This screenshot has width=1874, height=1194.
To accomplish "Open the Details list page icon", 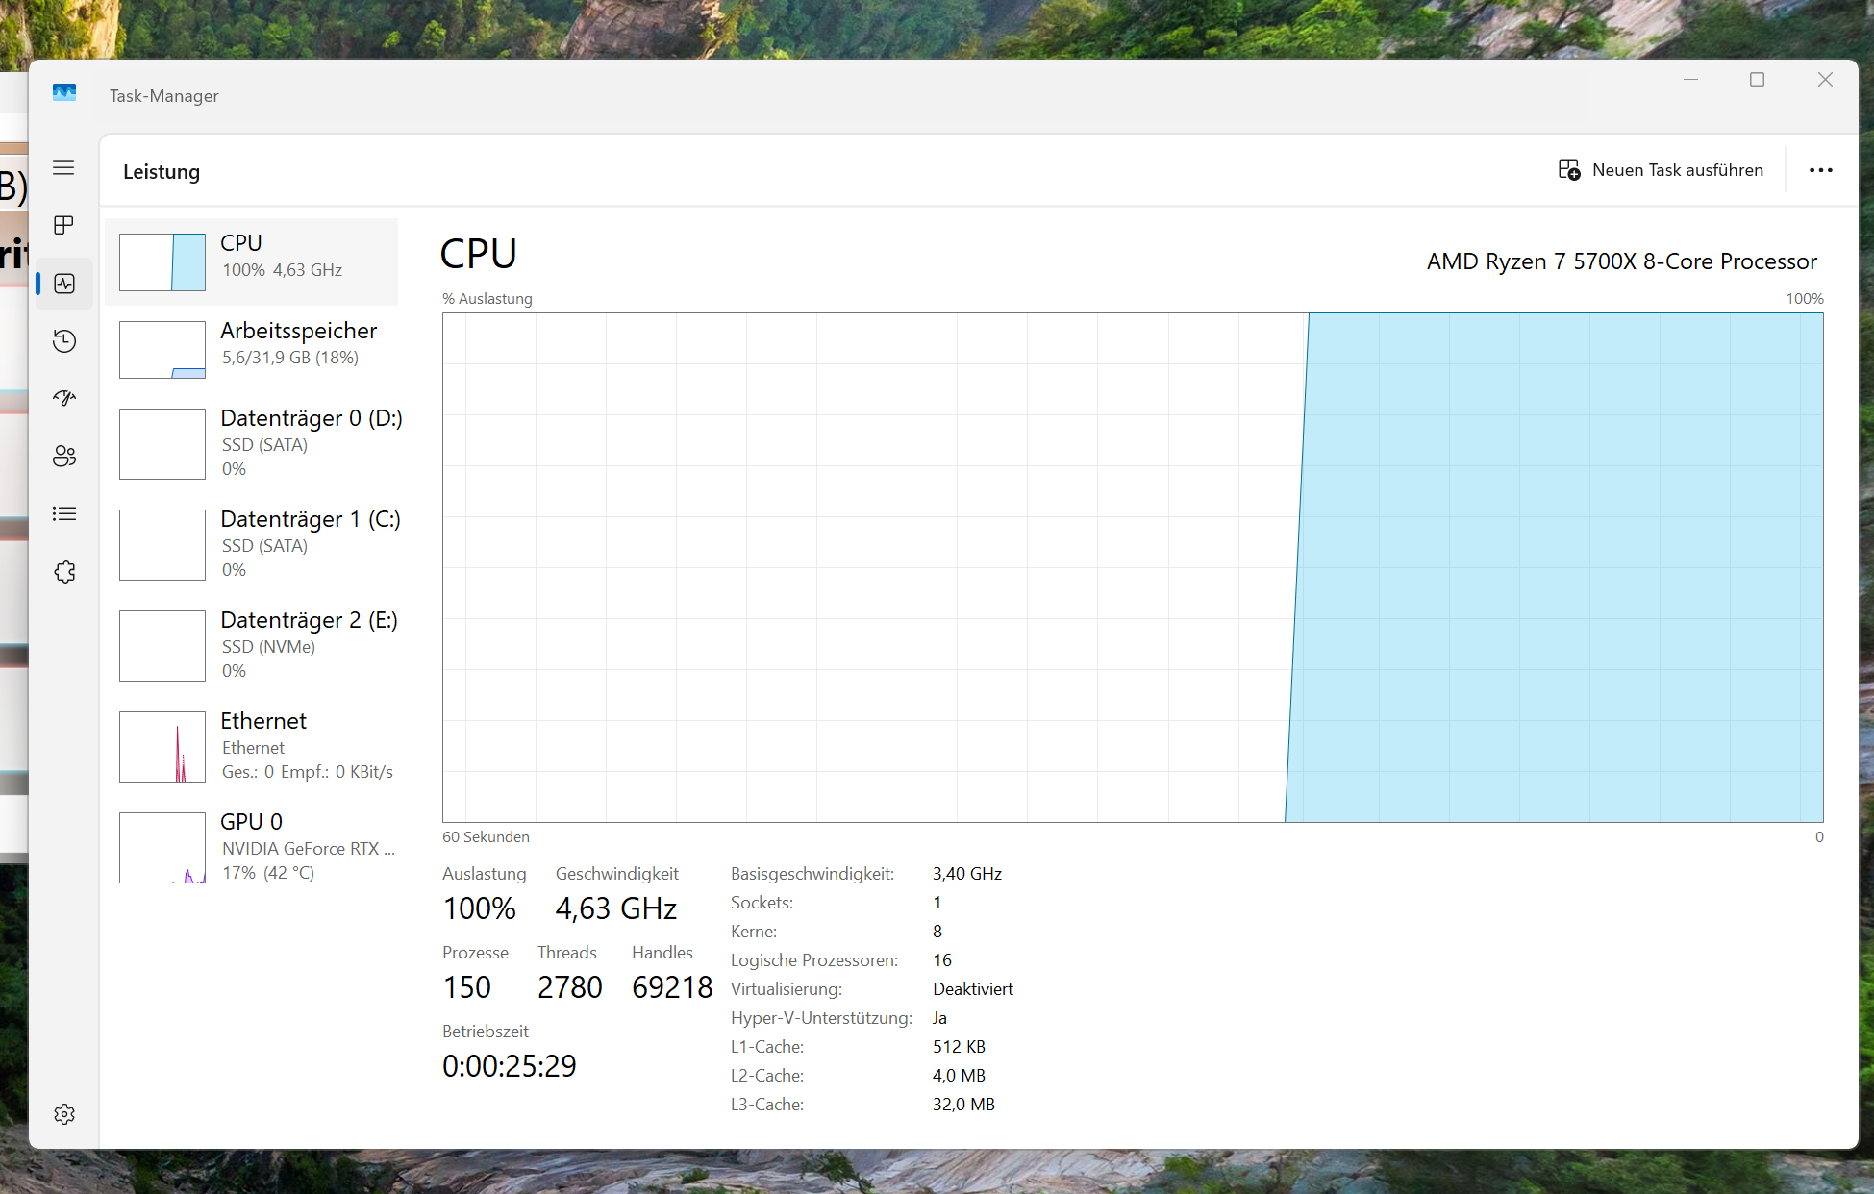I will [64, 513].
